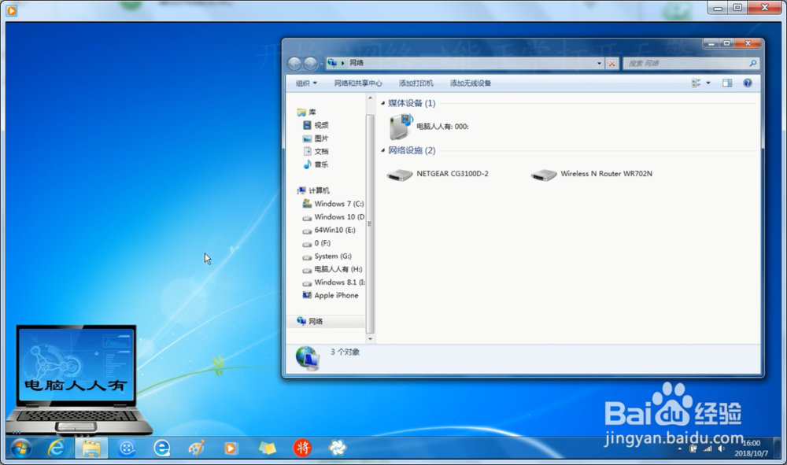Viewport: 787px width, 465px height.
Task: Click 添加无线设备 toolbar command
Action: point(471,83)
